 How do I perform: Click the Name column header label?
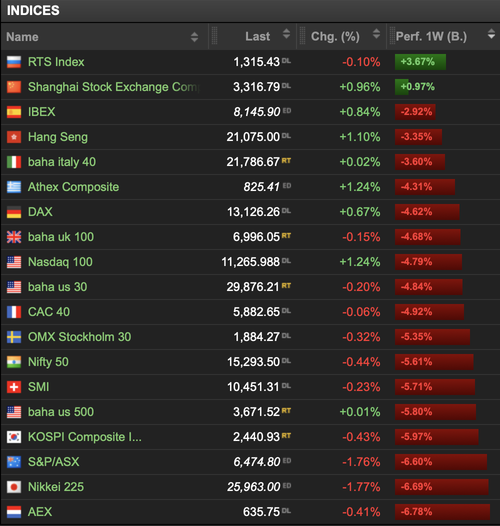coord(22,37)
